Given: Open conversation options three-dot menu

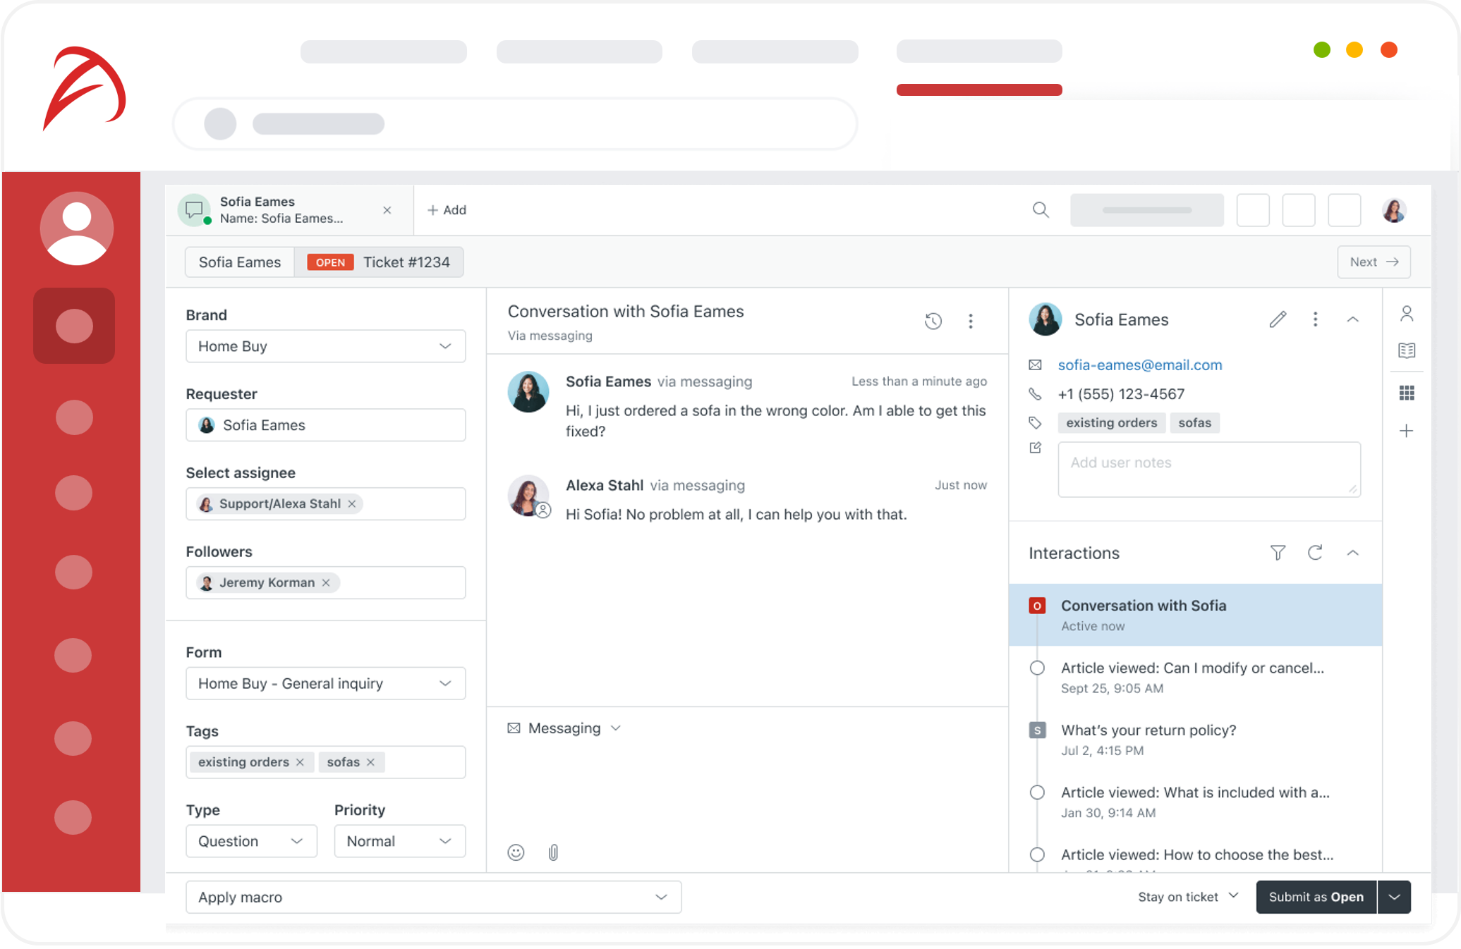Looking at the screenshot, I should coord(971,322).
